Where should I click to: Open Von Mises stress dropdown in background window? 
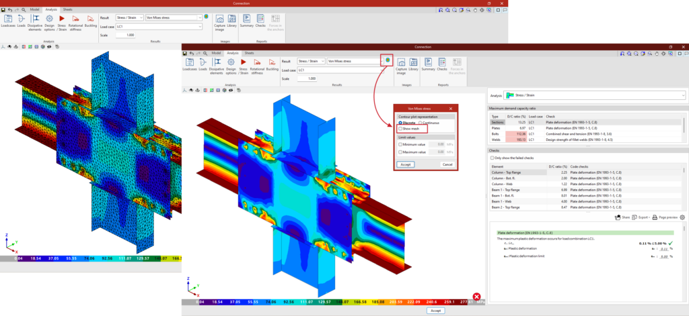click(x=174, y=17)
